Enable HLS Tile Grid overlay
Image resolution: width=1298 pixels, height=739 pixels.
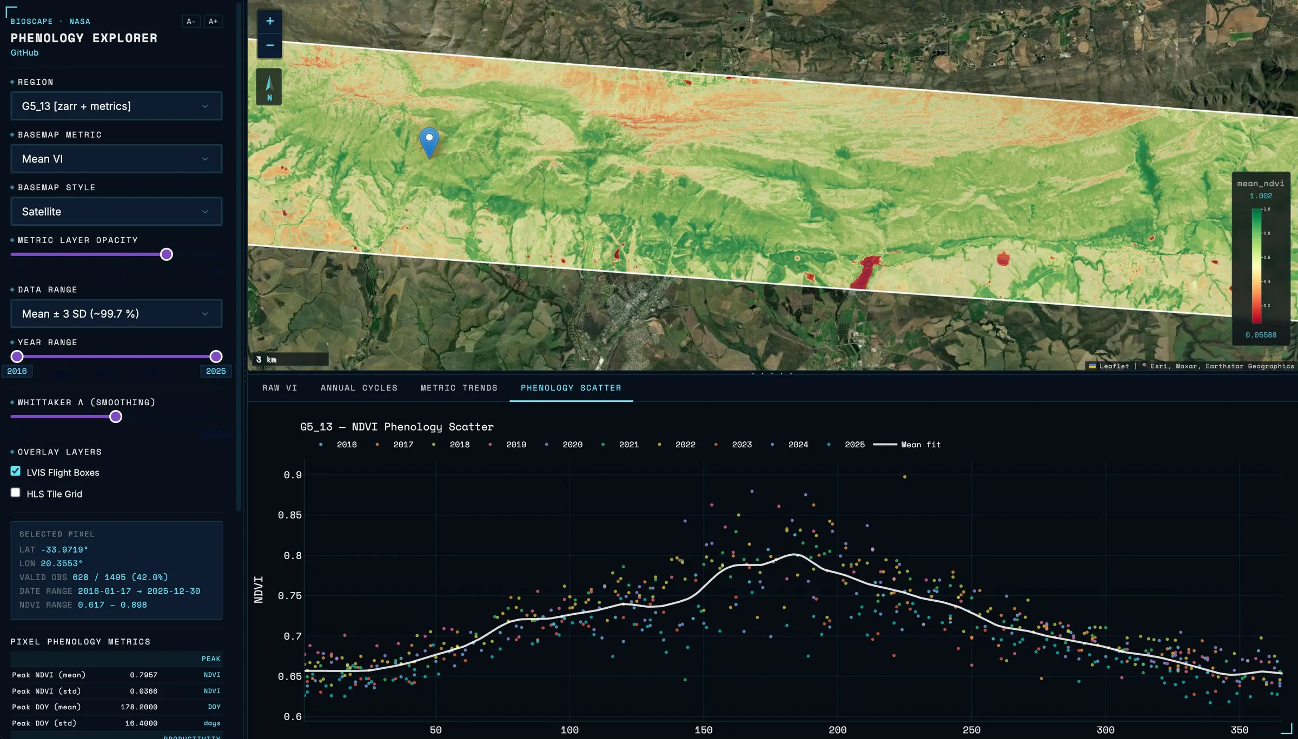point(16,493)
